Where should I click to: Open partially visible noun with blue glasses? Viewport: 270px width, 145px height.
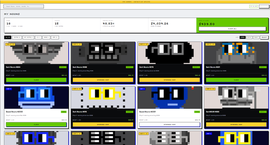37,138
